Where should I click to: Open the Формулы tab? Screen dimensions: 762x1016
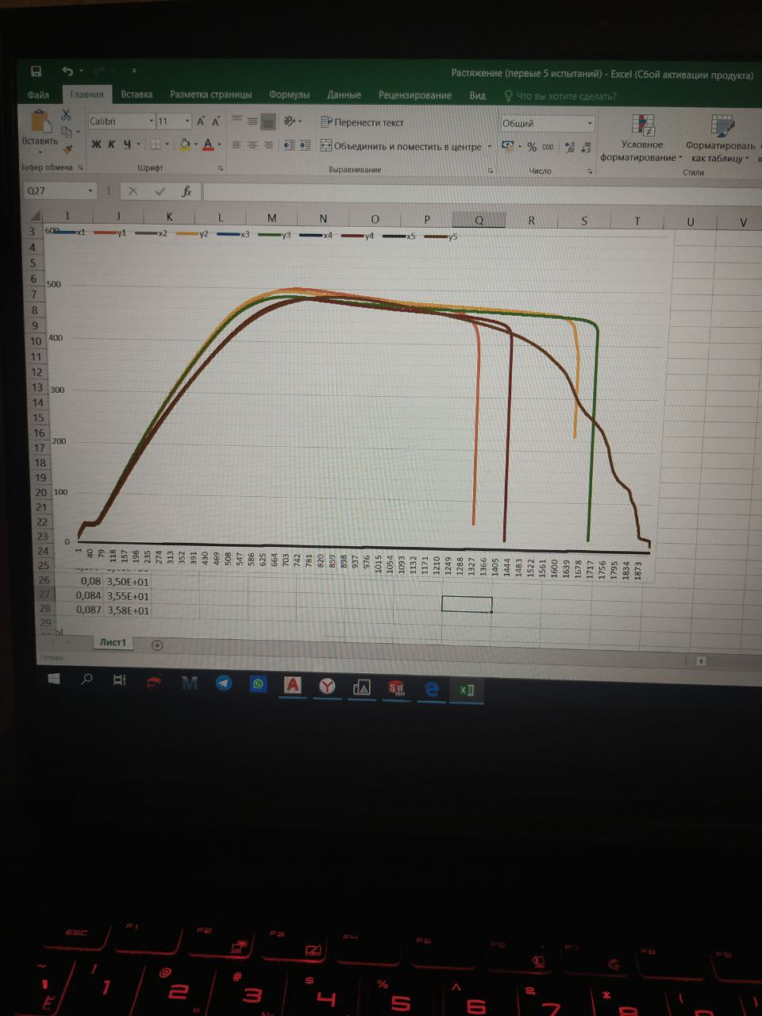tap(289, 94)
